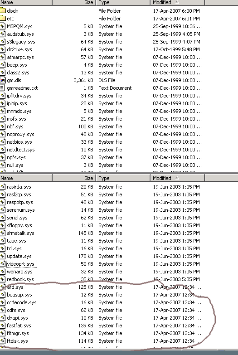
Task: Select the etc folder icon
Action: tap(3, 18)
